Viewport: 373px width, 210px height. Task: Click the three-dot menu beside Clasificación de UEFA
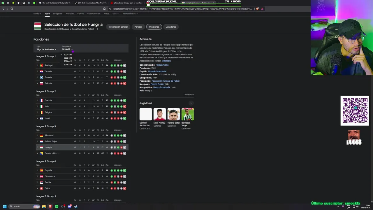[97, 29]
